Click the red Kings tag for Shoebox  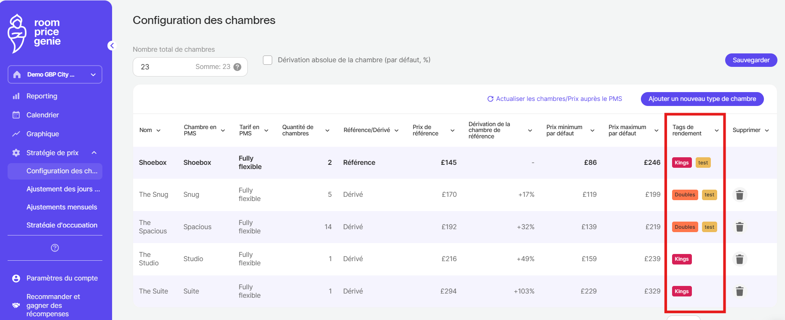click(681, 163)
